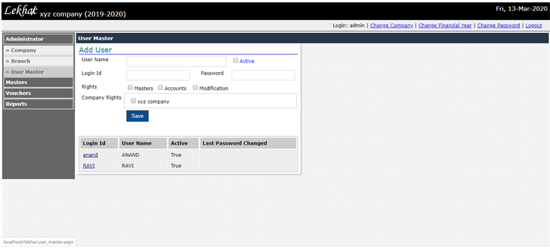
Task: Click the Password input field
Action: click(263, 75)
